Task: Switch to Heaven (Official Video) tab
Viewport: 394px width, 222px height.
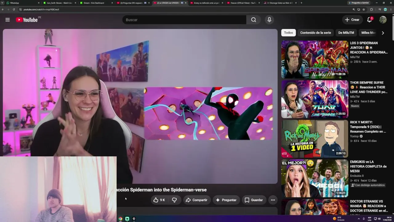Action: [x=243, y=3]
